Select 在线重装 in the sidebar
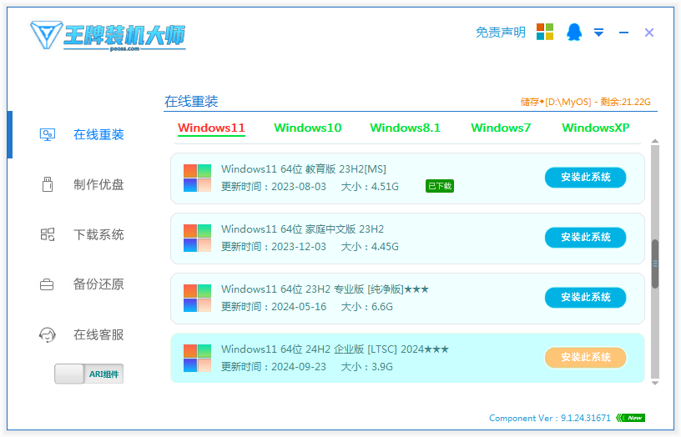Screen dimensions: 681x437 (98, 134)
